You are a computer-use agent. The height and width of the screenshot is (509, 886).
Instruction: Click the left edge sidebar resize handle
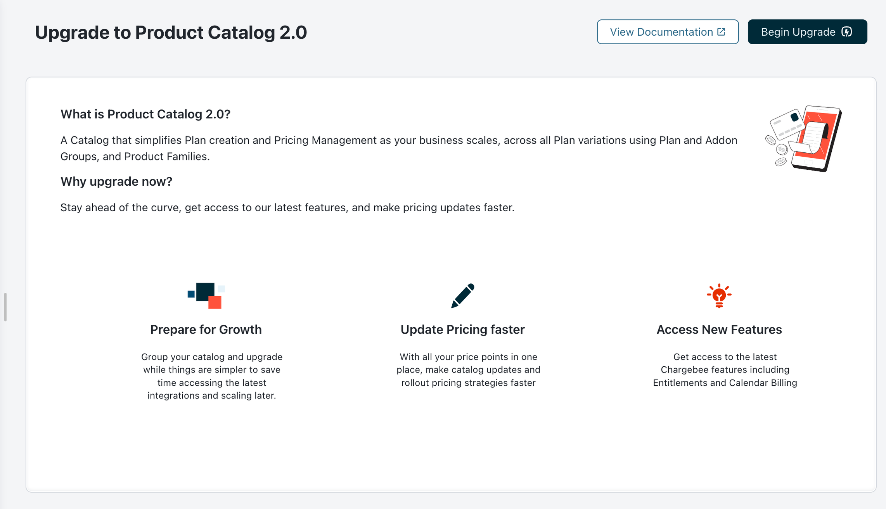pyautogui.click(x=5, y=307)
